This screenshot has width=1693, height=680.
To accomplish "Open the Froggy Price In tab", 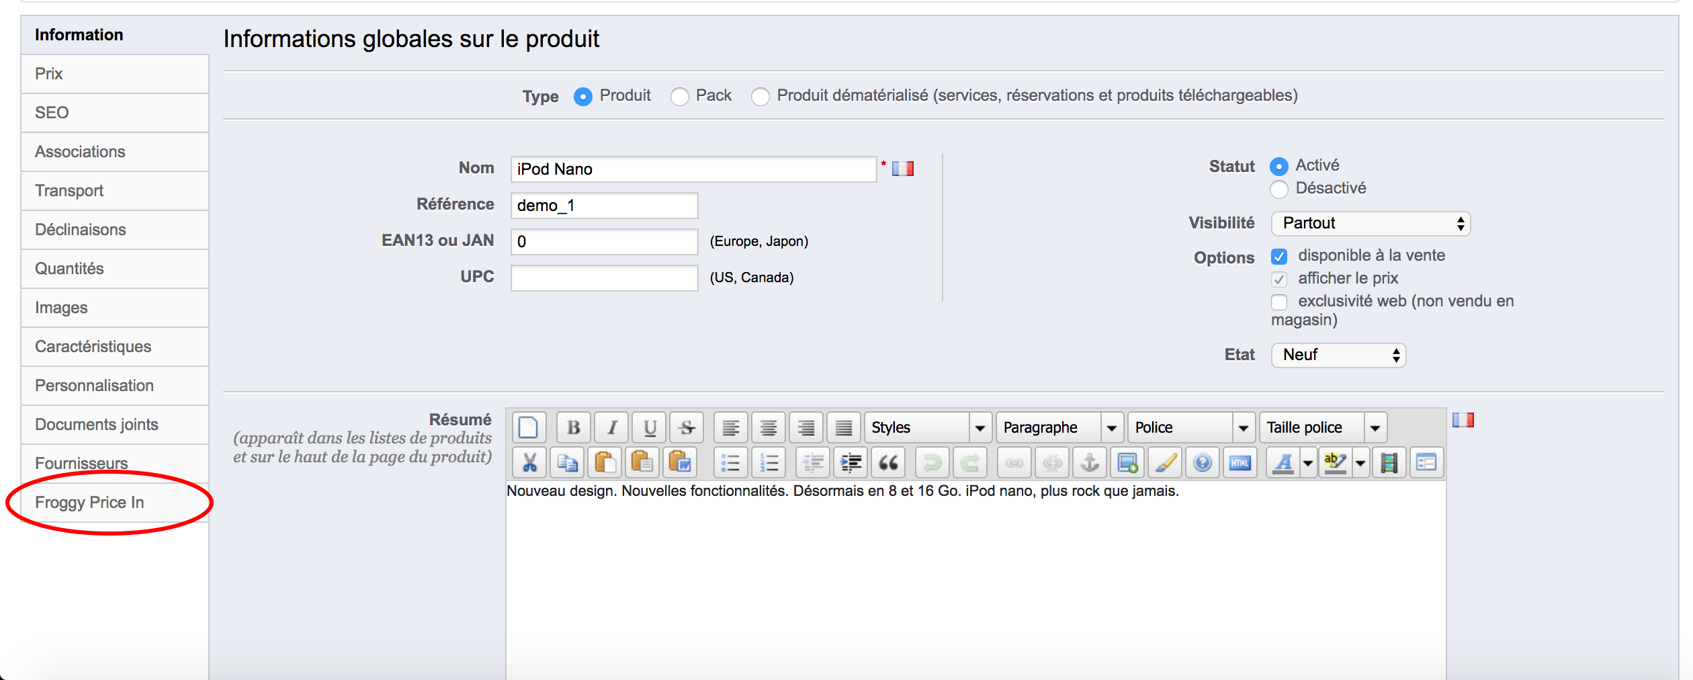I will [x=115, y=503].
